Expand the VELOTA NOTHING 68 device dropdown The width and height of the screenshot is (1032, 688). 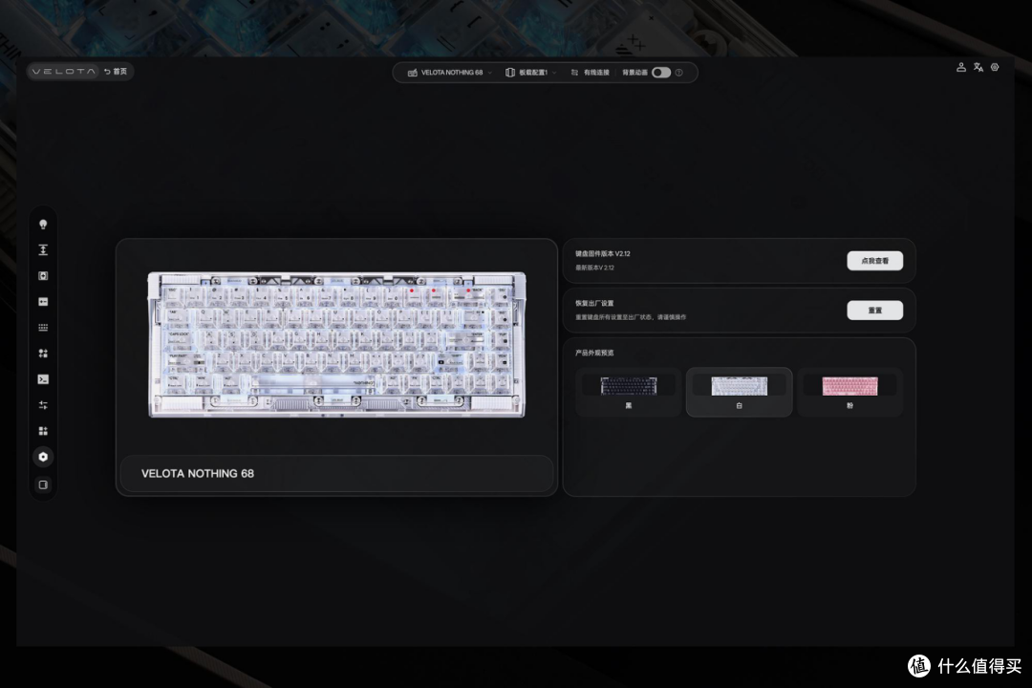point(449,73)
